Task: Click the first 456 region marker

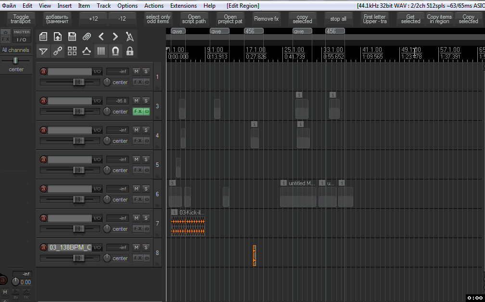Action: pos(254,31)
